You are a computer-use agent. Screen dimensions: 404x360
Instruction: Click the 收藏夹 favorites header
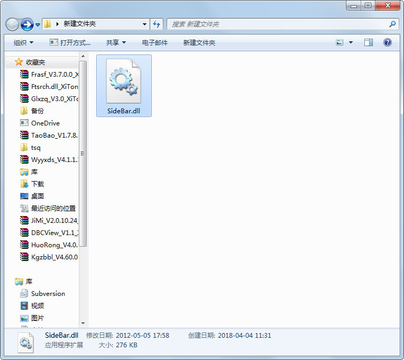pos(35,62)
